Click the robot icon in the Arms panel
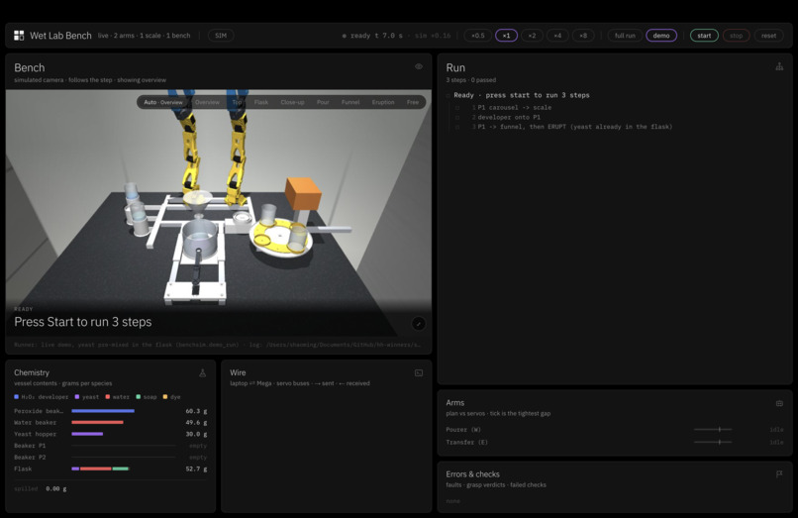 [779, 403]
